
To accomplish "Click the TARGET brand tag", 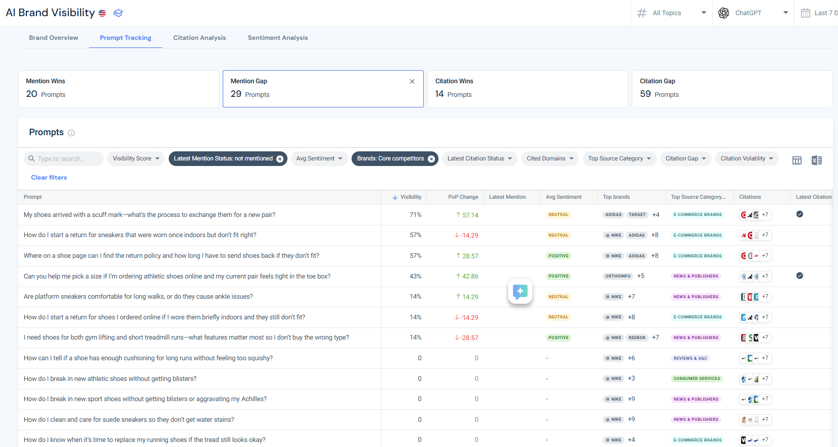I will (637, 215).
